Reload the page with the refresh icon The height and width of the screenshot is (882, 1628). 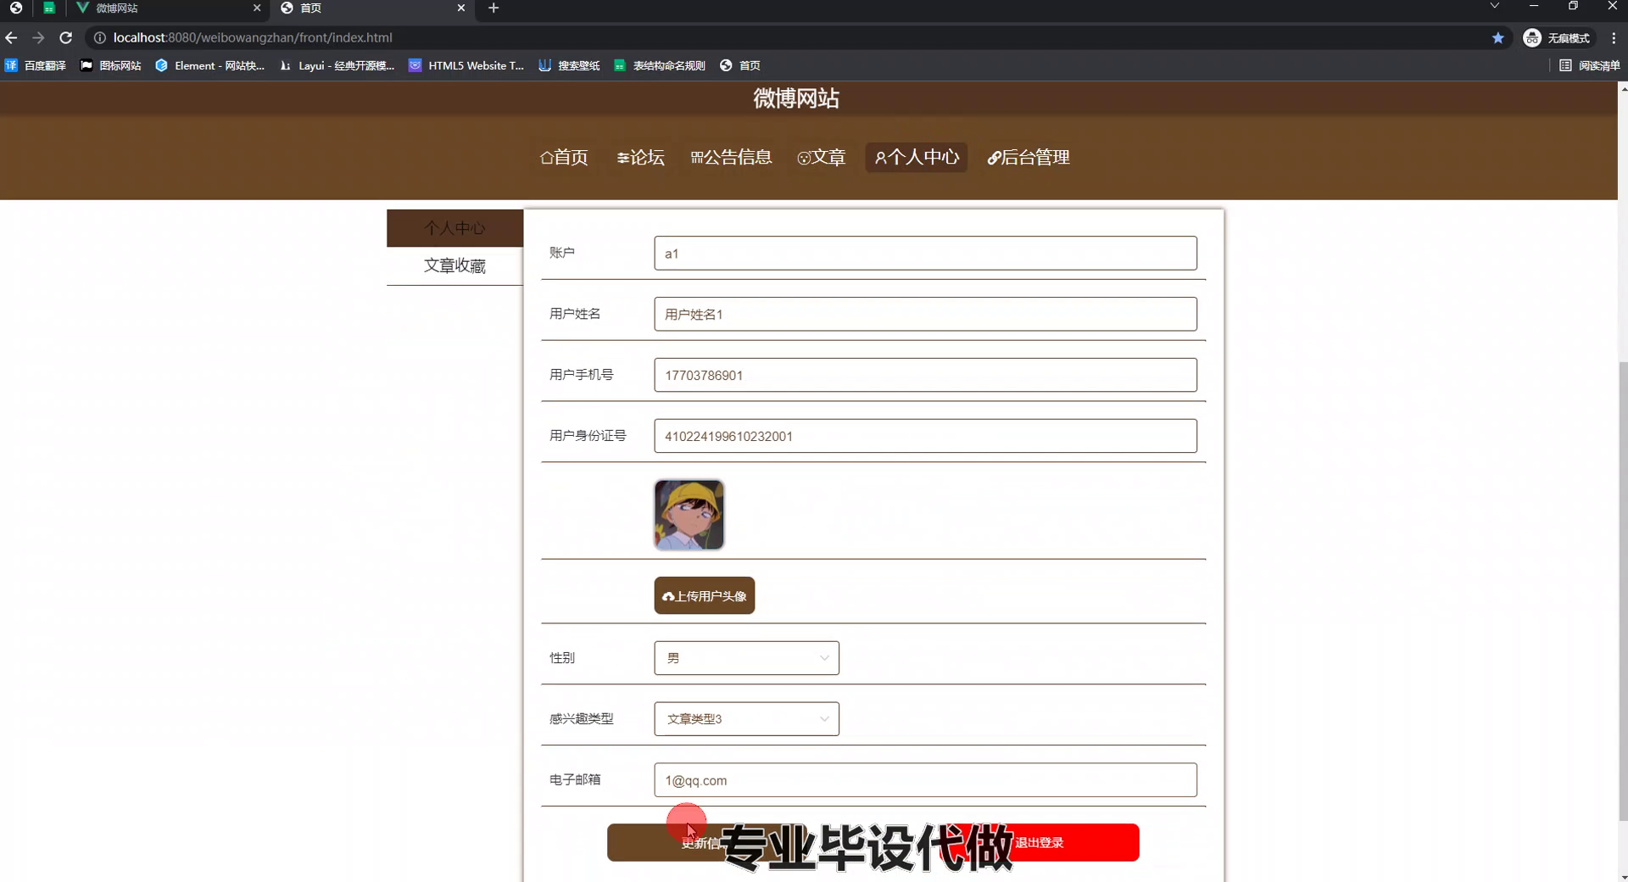click(65, 37)
